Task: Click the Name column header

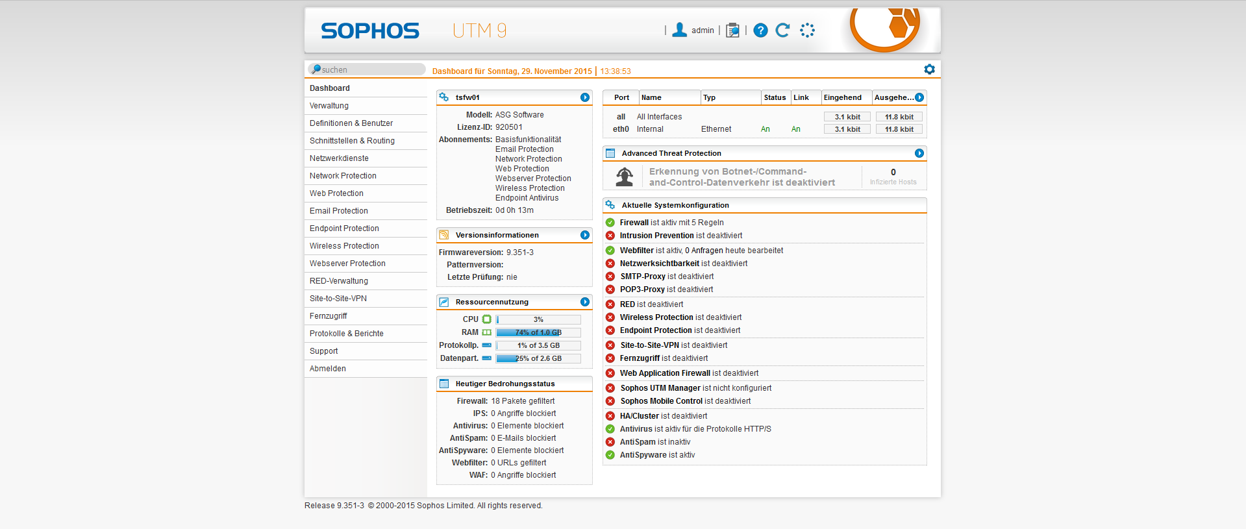Action: click(x=669, y=97)
